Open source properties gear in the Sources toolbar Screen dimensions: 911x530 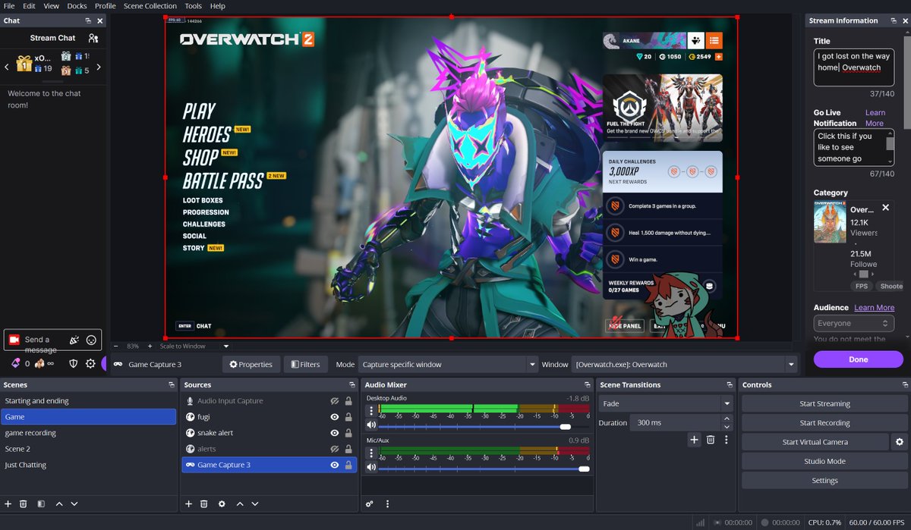click(222, 503)
